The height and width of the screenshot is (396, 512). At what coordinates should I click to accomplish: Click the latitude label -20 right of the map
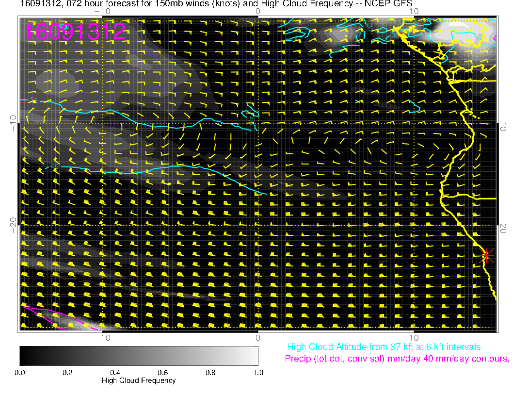(503, 225)
